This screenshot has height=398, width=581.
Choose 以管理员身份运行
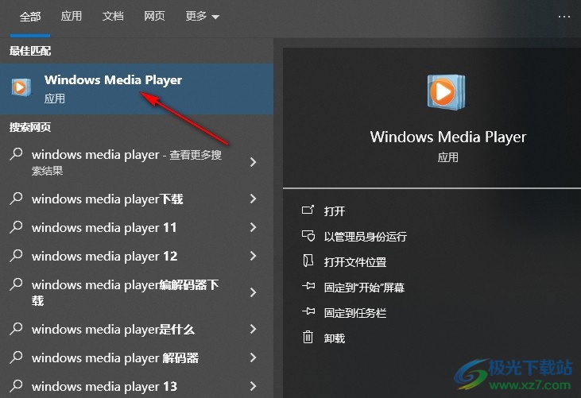tap(366, 237)
